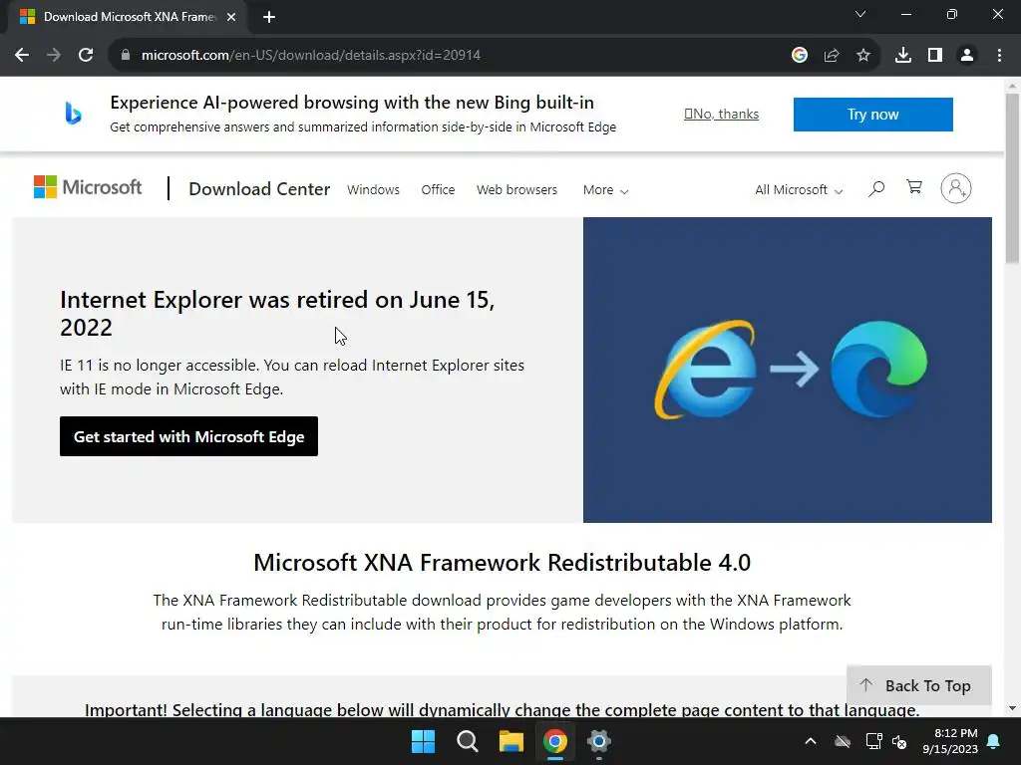Image resolution: width=1021 pixels, height=765 pixels.
Task: Click Back To Top button
Action: 918,685
